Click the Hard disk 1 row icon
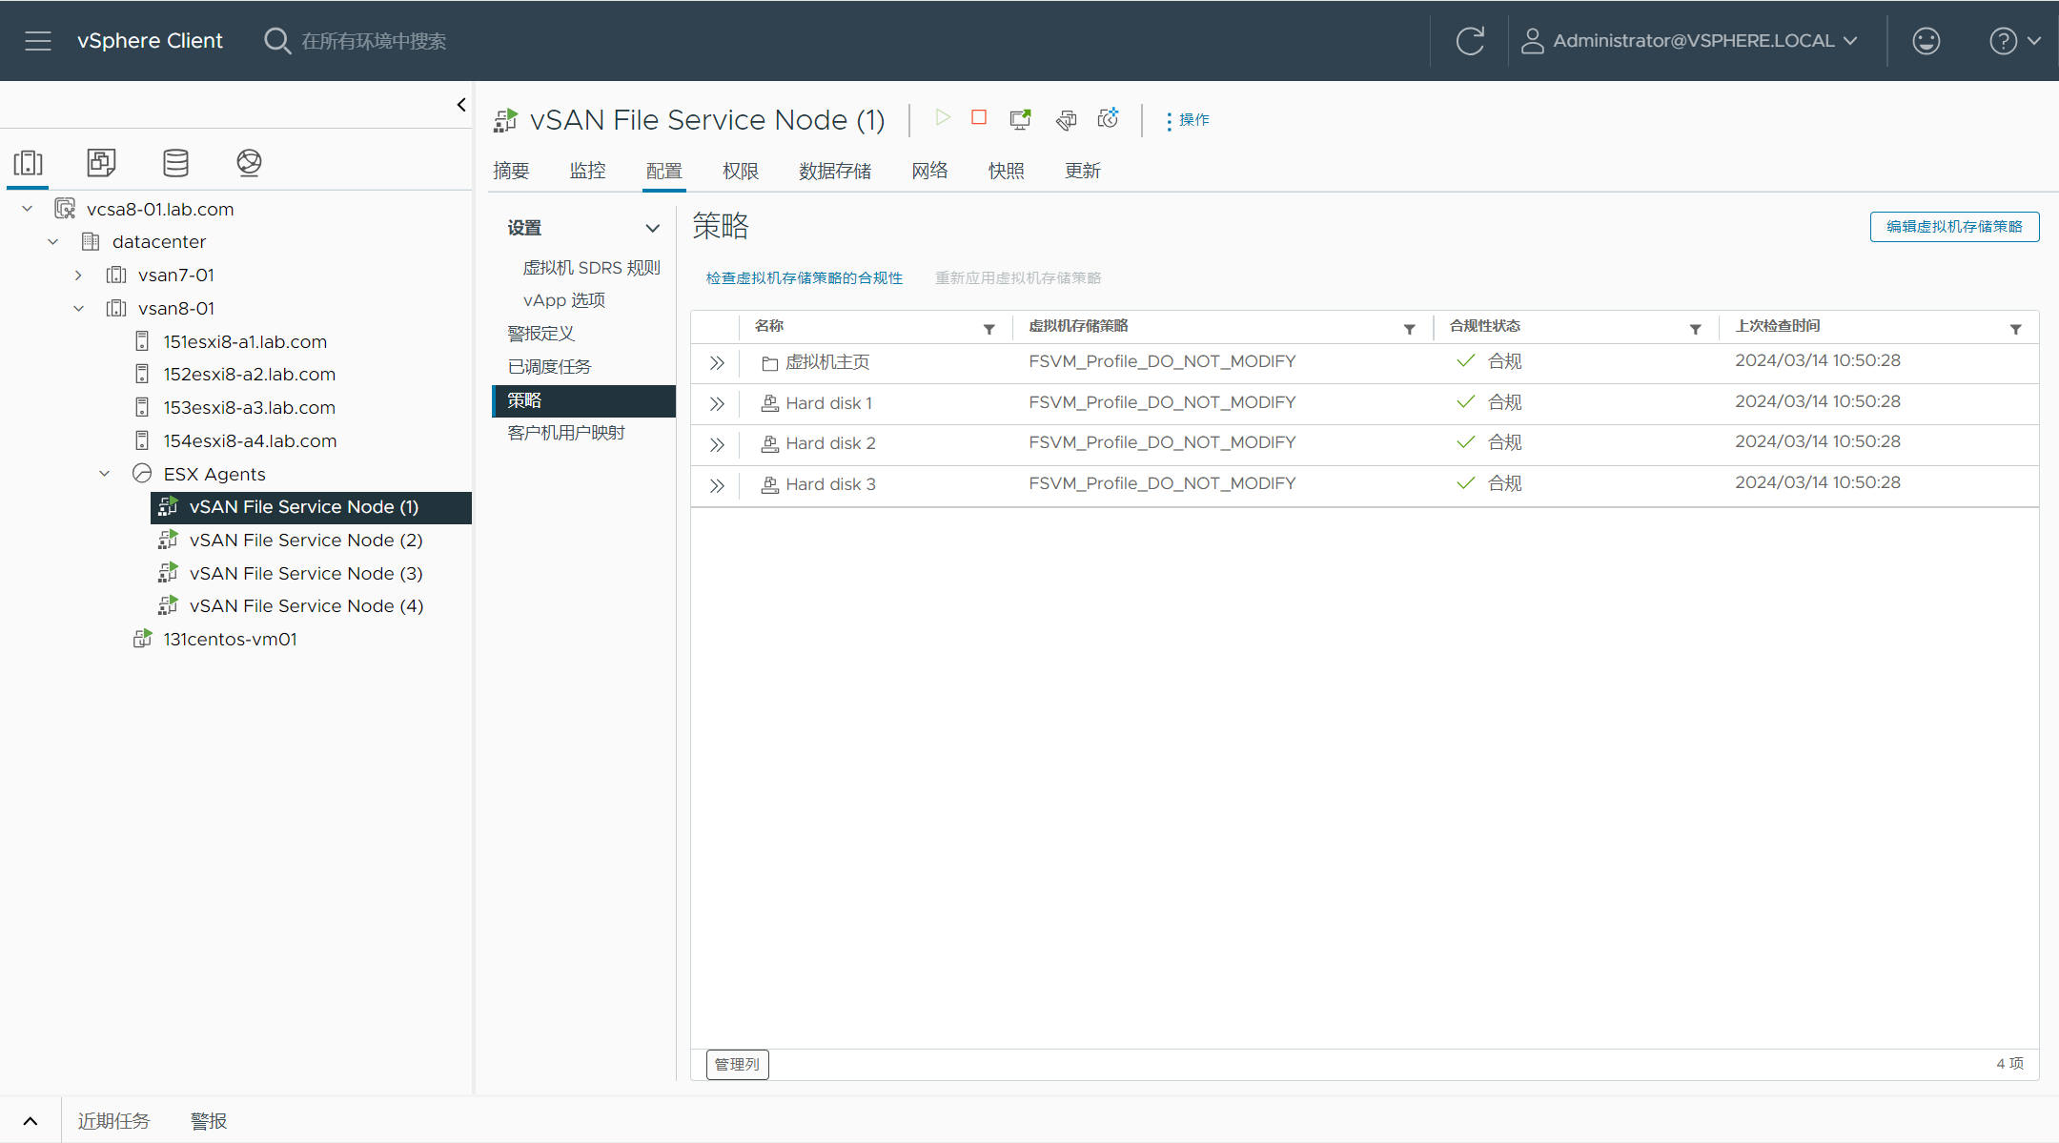The width and height of the screenshot is (2059, 1143). [769, 403]
